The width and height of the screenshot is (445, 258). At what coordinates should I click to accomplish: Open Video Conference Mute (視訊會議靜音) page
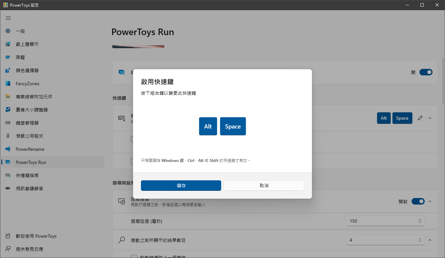(x=53, y=189)
